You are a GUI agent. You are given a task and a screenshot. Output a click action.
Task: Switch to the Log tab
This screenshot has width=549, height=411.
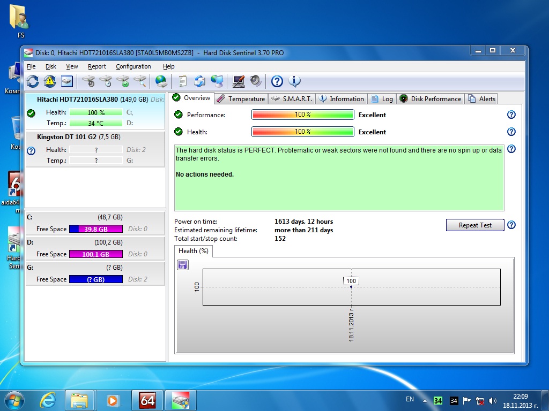pyautogui.click(x=382, y=99)
